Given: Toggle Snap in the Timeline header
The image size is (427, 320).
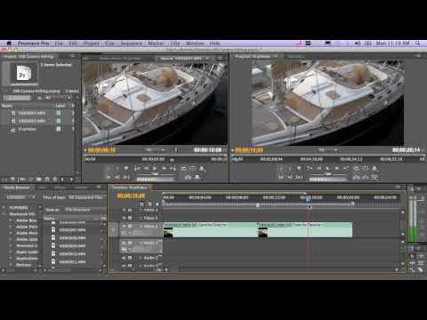Looking at the screenshot, I should [x=141, y=204].
